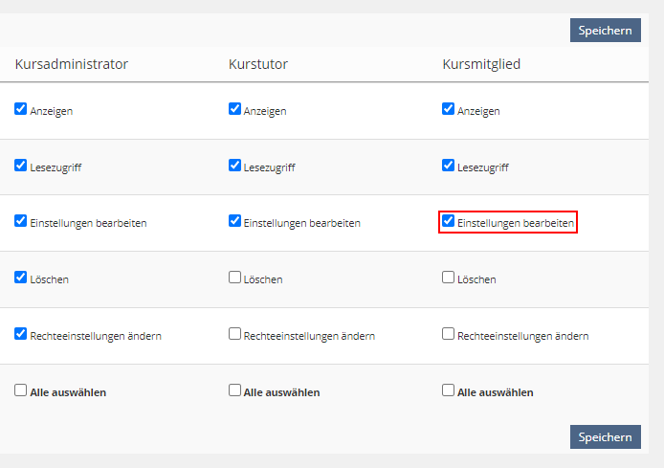This screenshot has height=468, width=664.
Task: Disable Lesezugriff for Kursadministrator
Action: pos(21,166)
